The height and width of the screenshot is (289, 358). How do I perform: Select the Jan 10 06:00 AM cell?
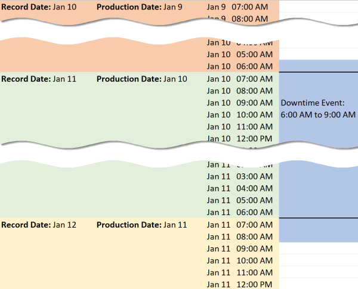click(x=240, y=66)
